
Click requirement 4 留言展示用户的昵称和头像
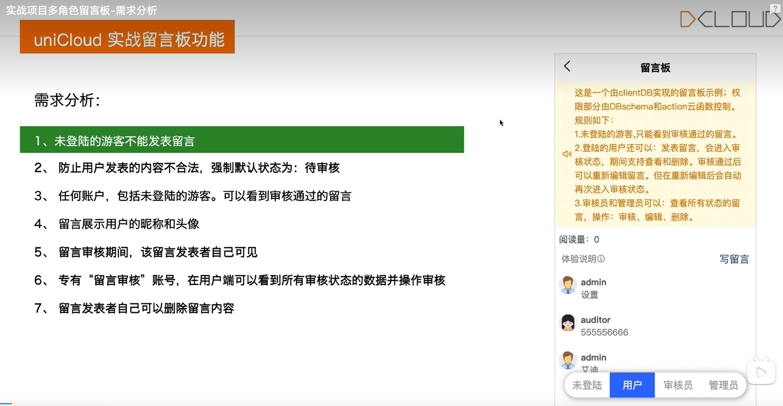pyautogui.click(x=117, y=224)
